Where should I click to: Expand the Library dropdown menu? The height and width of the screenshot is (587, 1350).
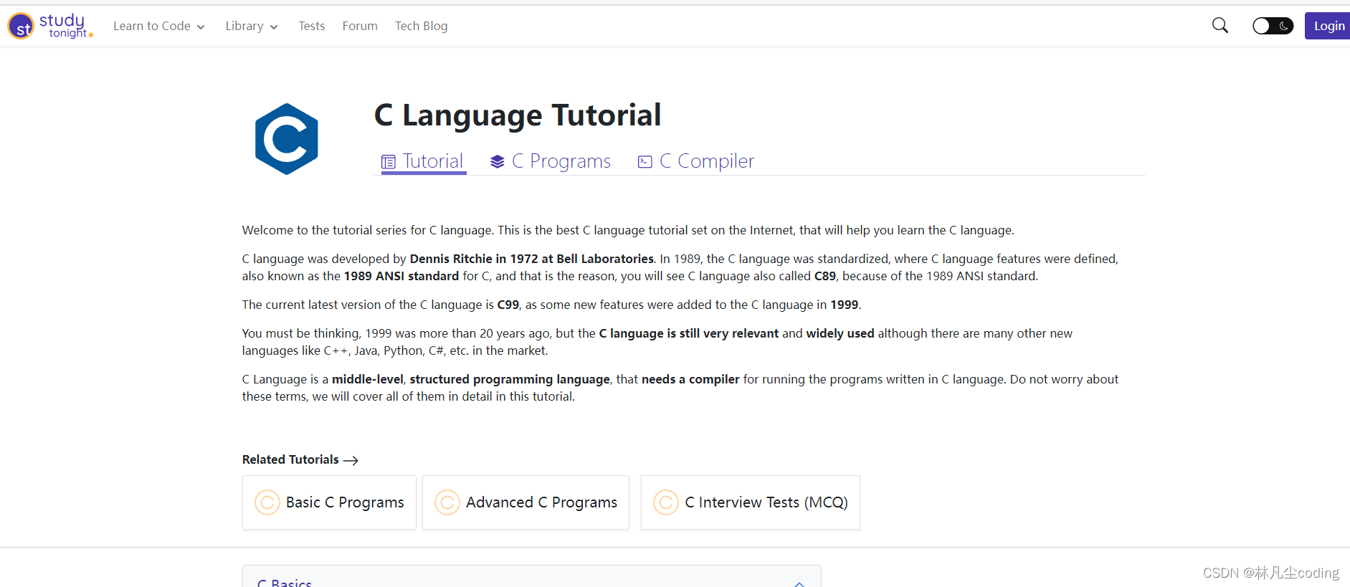tap(252, 26)
